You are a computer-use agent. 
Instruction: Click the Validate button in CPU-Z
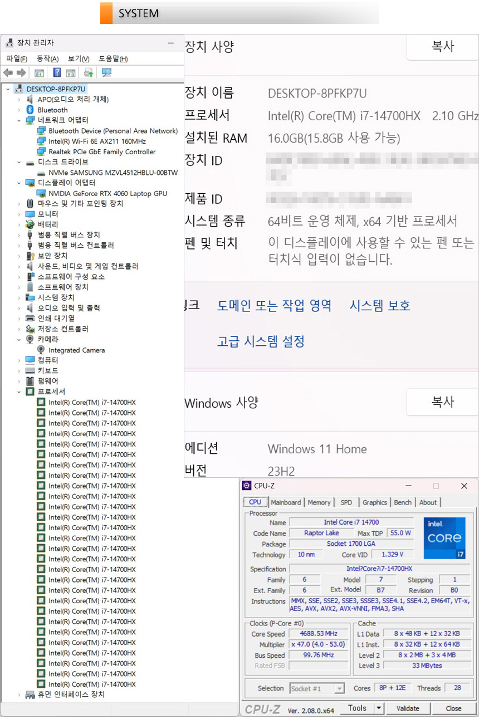[408, 708]
